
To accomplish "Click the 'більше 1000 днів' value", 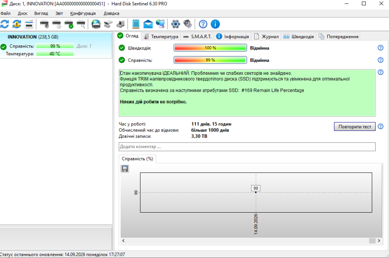I will pos(210,130).
